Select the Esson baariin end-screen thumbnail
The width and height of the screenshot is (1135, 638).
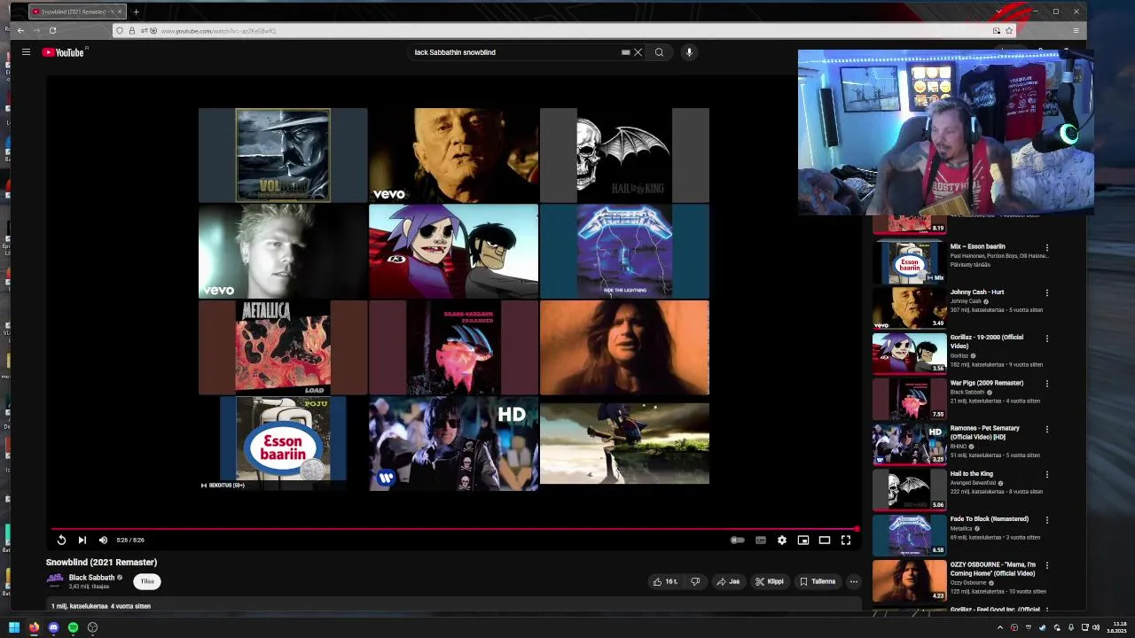tap(283, 443)
